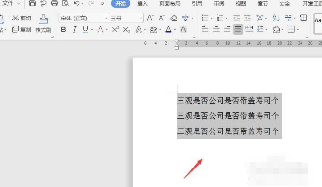This screenshot has height=187, width=322.
Task: Increase font size with the A+ icon
Action: click(x=150, y=18)
